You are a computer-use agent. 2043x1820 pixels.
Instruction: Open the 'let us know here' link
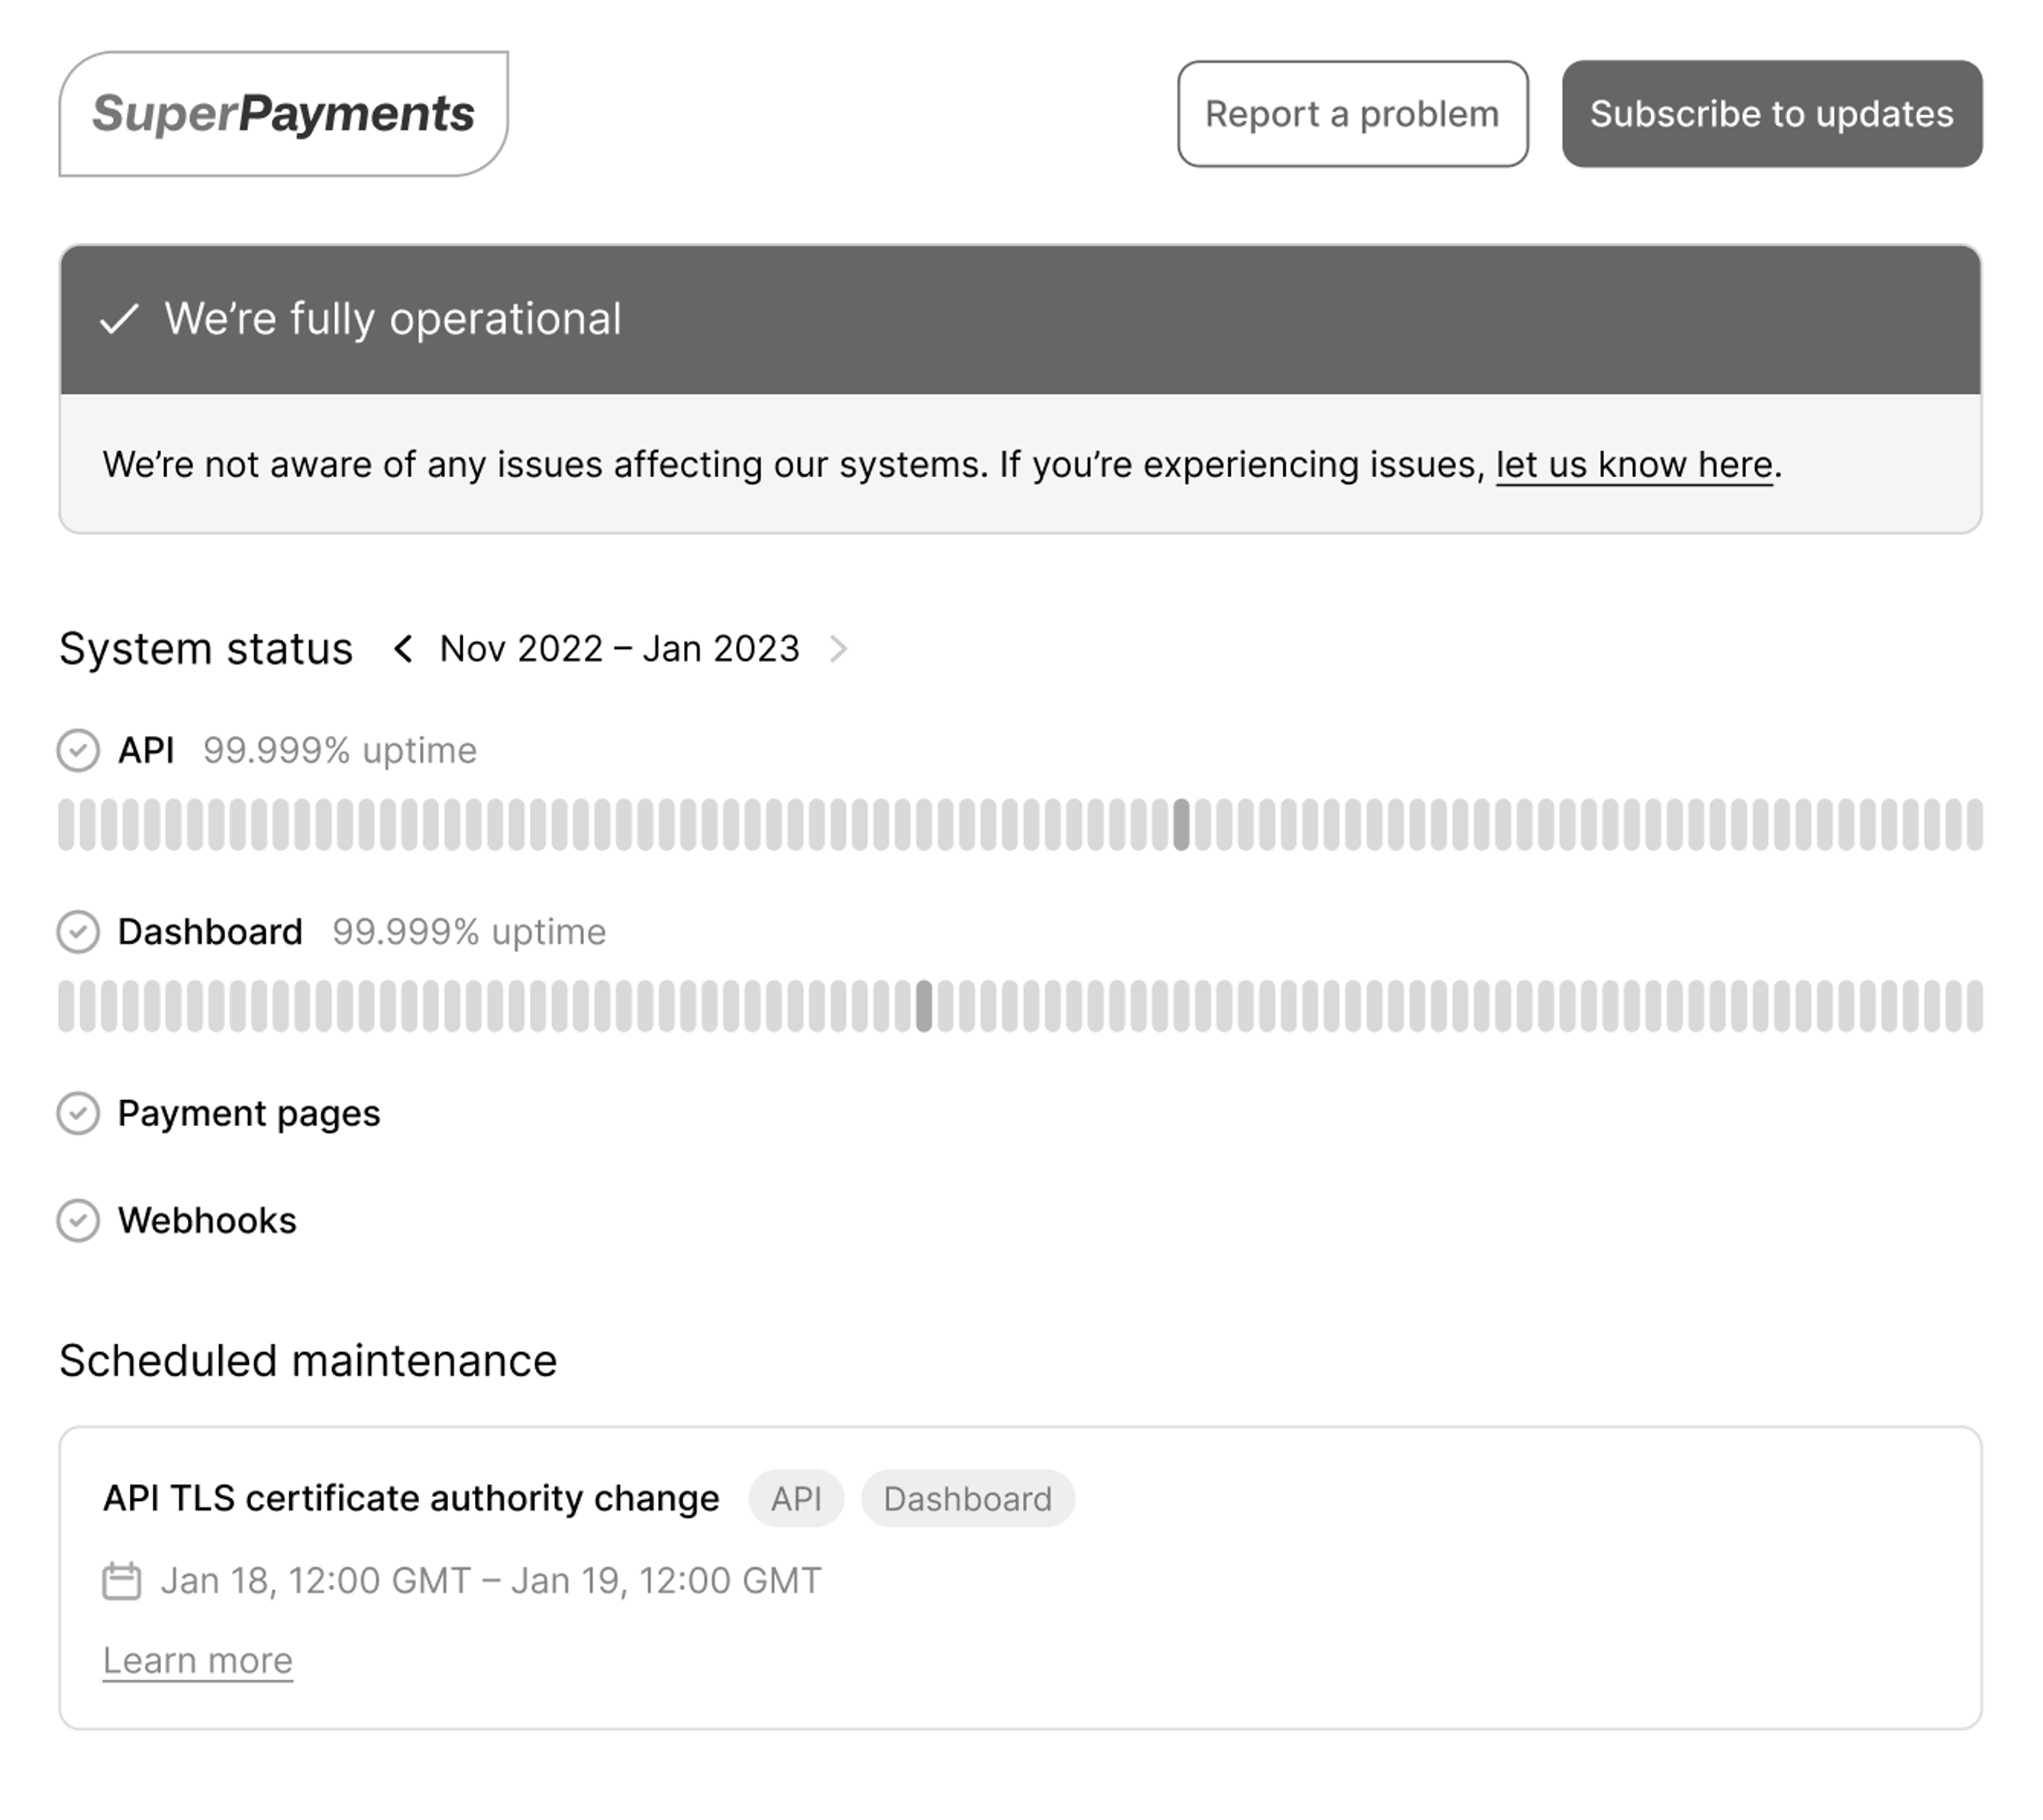[1633, 465]
